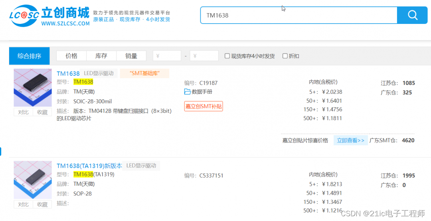Click the price ¥1.3467
The image size is (431, 221).
(332, 202)
